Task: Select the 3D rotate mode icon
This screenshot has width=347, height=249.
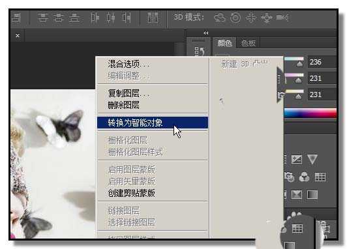Action: (x=220, y=18)
